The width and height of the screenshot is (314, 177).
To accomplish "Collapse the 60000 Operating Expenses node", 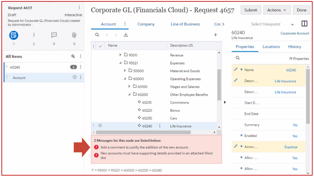I will (x=125, y=79).
